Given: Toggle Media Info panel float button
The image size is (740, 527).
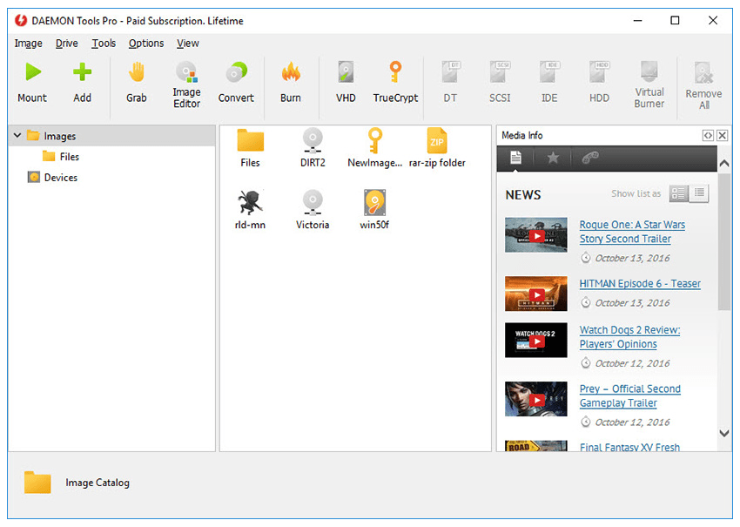Looking at the screenshot, I should [708, 136].
